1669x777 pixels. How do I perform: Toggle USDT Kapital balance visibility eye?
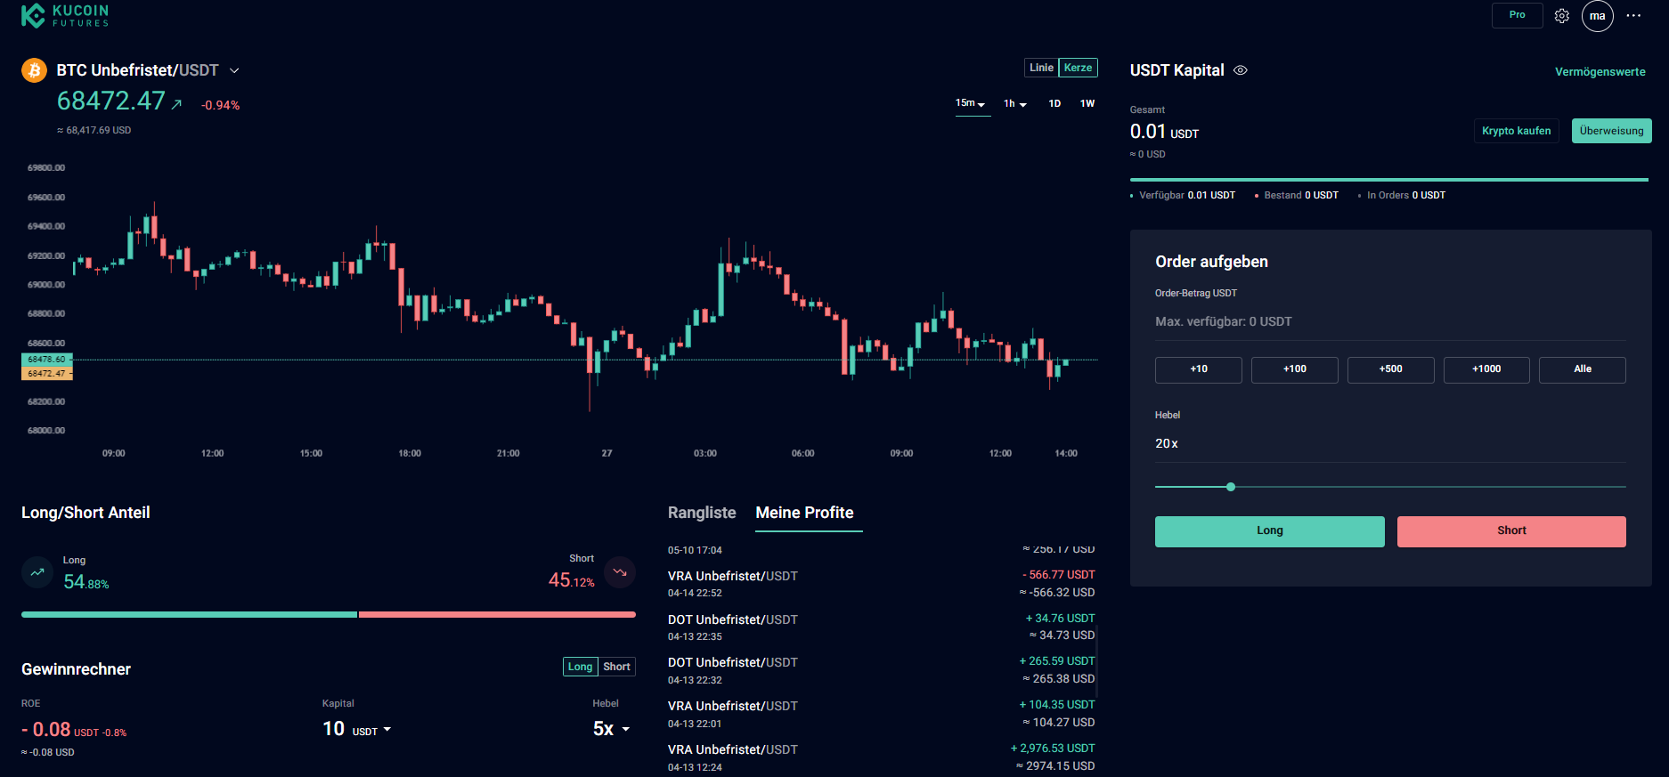tap(1241, 70)
